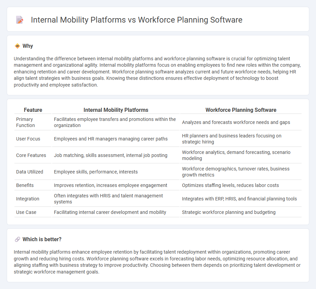This screenshot has height=289, width=316.
Task: Select the 'Core Features' row label
Action: click(31, 155)
